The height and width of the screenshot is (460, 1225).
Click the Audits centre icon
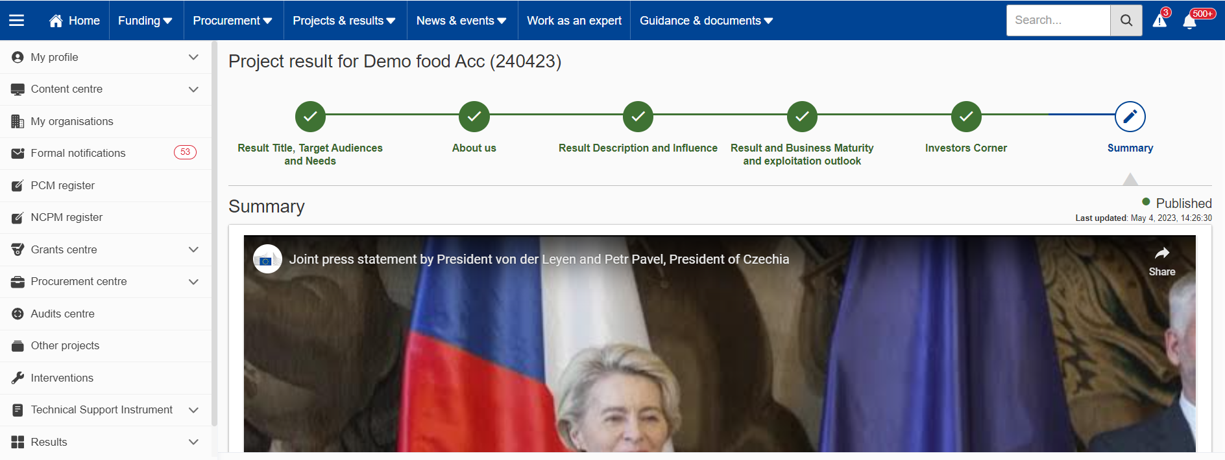[x=18, y=314]
